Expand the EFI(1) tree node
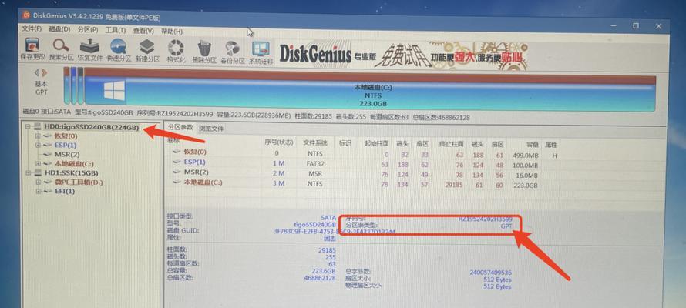The image size is (686, 308). click(39, 191)
